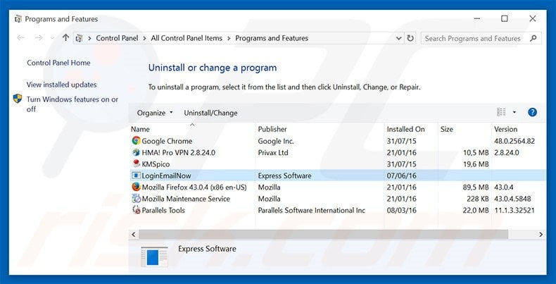Click the horizontal scrollbar thumb
The image size is (556, 284).
click(x=323, y=234)
